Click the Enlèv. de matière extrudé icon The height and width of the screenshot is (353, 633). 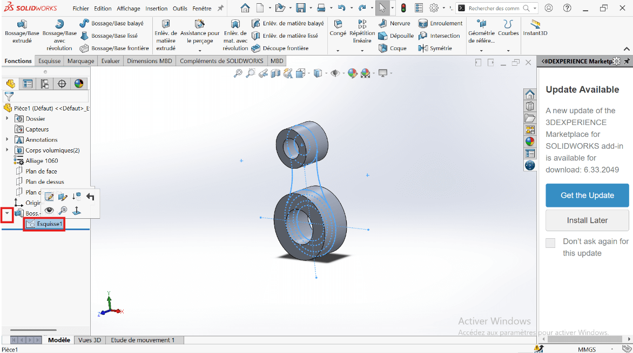pyautogui.click(x=165, y=24)
